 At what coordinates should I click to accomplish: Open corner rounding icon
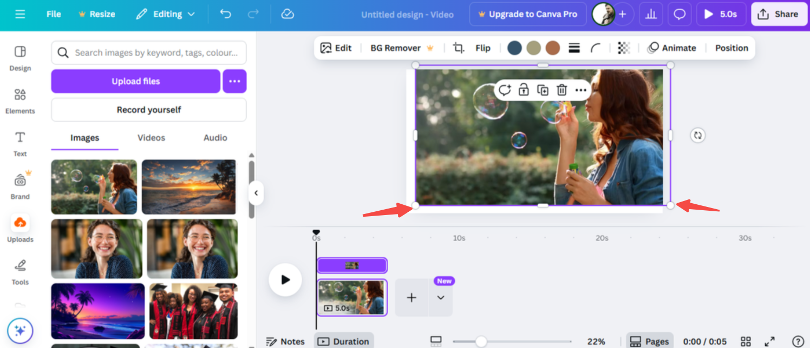(x=596, y=48)
